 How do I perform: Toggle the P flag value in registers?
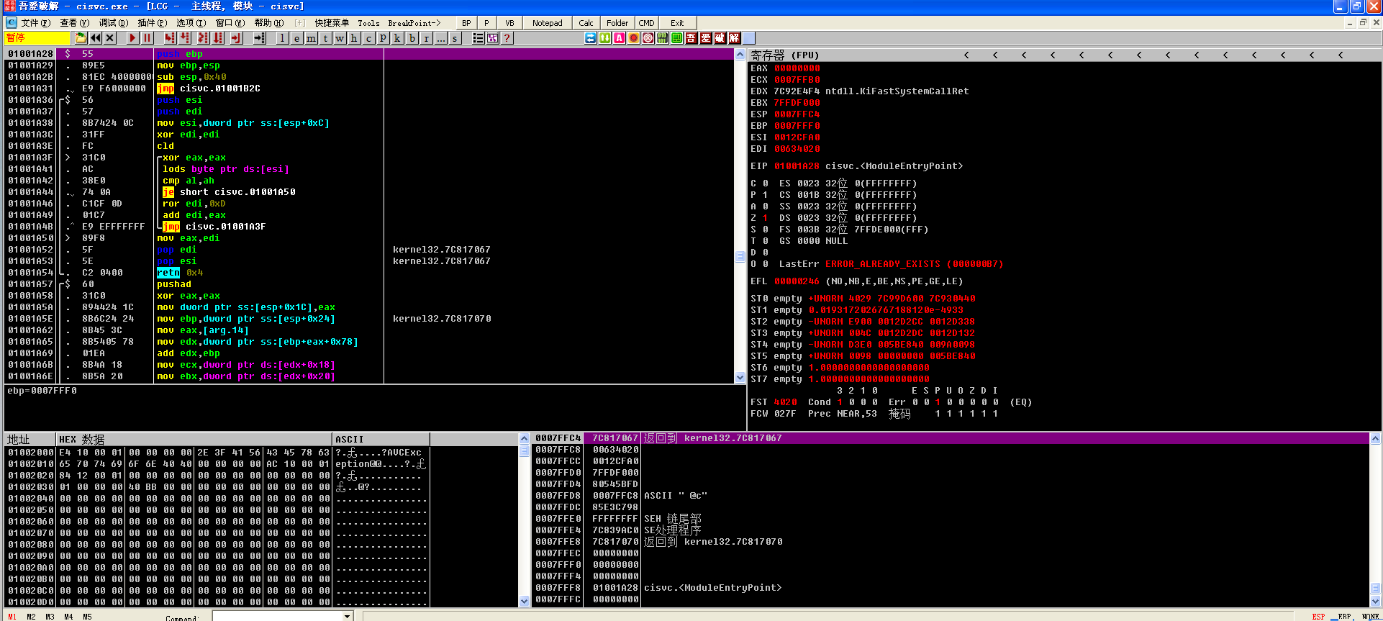765,195
